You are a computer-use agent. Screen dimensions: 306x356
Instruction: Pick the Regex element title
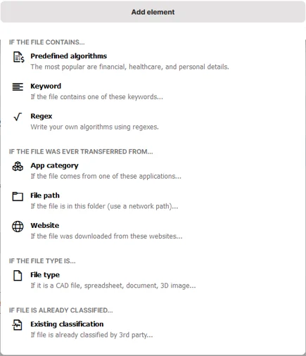pos(42,116)
